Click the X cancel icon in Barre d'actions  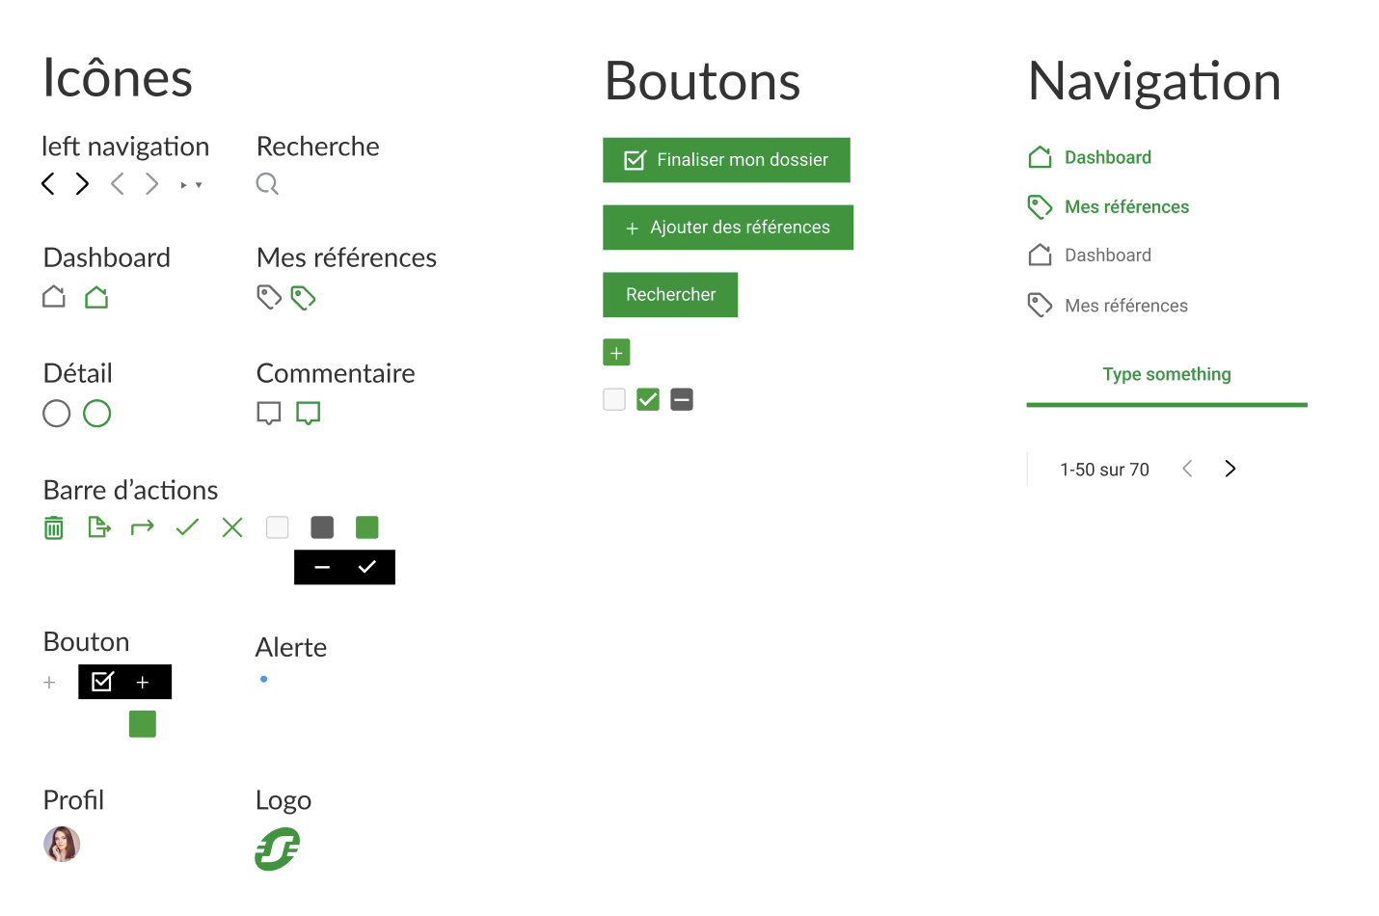[x=231, y=527]
